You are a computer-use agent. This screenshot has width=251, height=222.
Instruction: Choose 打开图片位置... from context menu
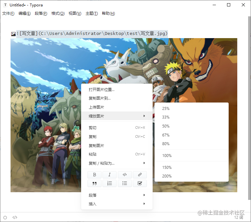coord(117,90)
